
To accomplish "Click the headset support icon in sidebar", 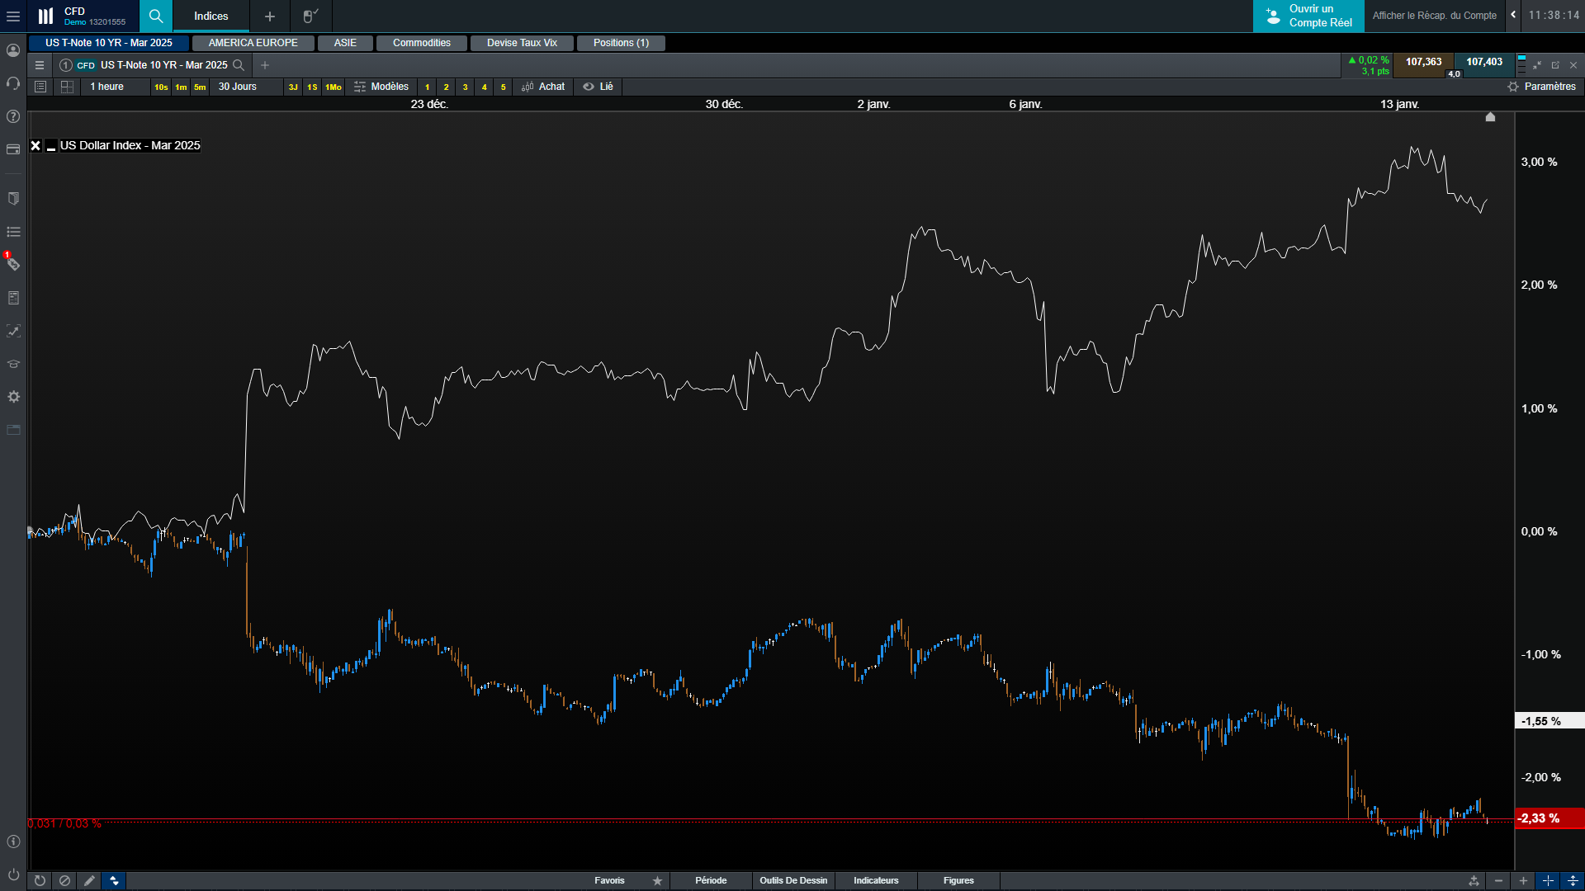I will tap(13, 83).
